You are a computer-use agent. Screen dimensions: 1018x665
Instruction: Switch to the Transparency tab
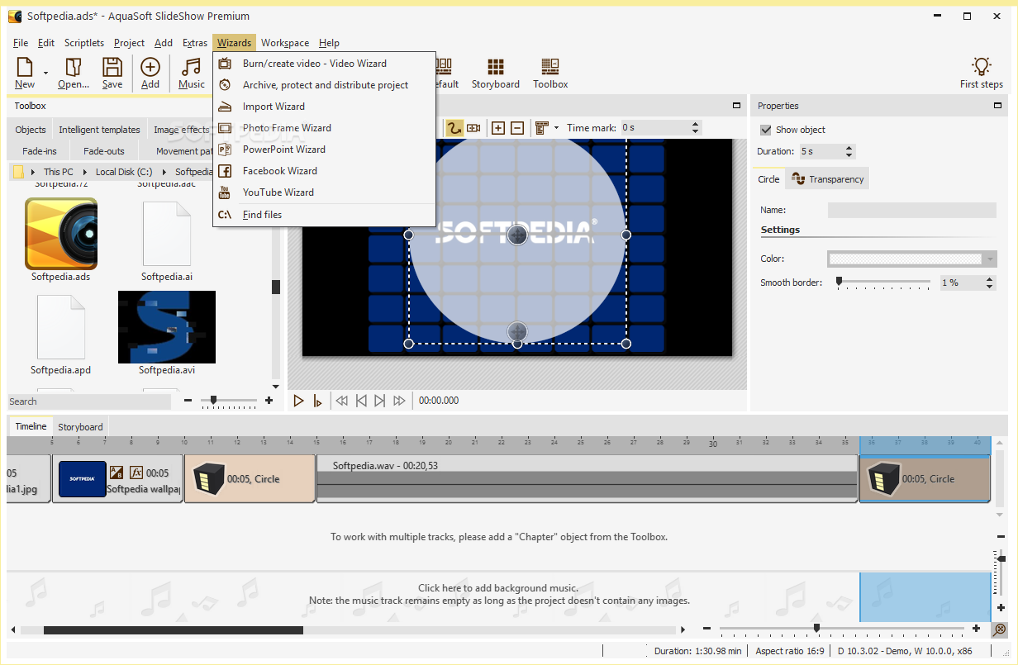[x=828, y=179]
